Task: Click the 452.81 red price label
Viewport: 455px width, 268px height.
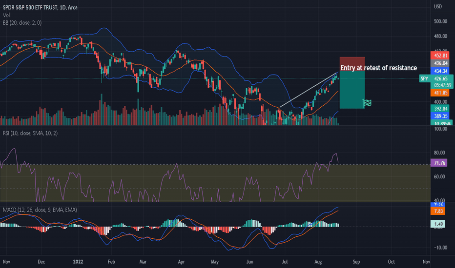Action: (x=440, y=56)
